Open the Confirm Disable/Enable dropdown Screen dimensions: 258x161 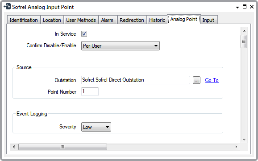coord(121,46)
